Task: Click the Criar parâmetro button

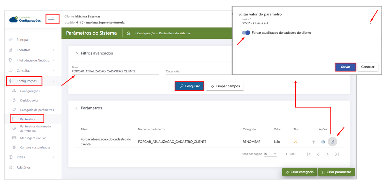Action: pos(337,172)
